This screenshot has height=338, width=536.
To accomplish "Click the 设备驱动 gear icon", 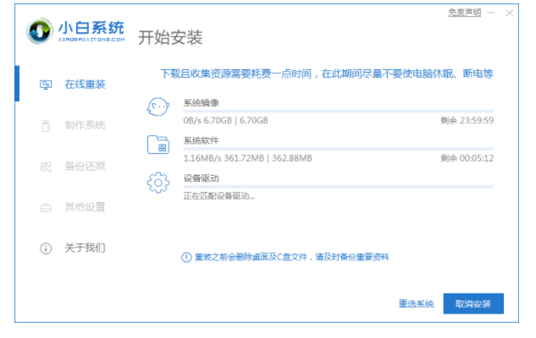I will [158, 183].
